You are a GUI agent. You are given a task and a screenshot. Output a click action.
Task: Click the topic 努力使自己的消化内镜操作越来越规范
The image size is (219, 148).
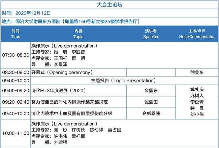[x=69, y=102]
